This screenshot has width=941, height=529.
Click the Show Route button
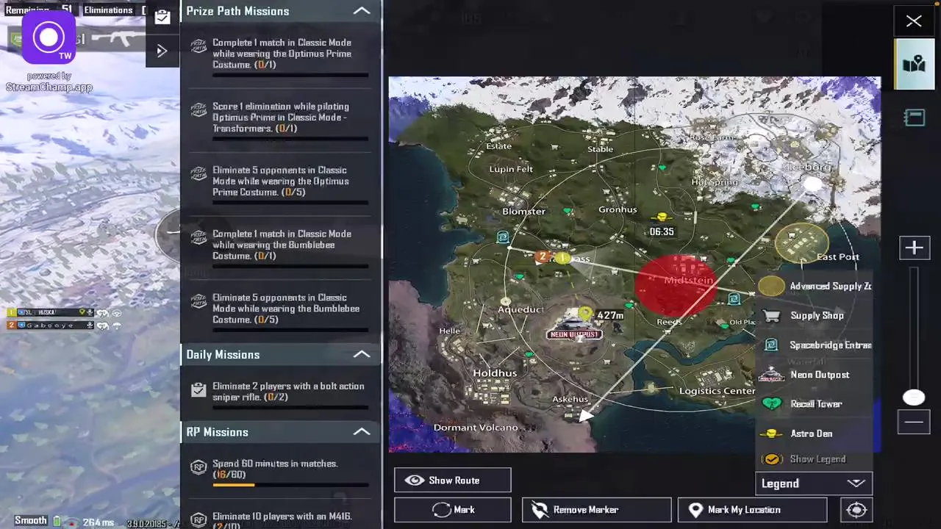(452, 481)
